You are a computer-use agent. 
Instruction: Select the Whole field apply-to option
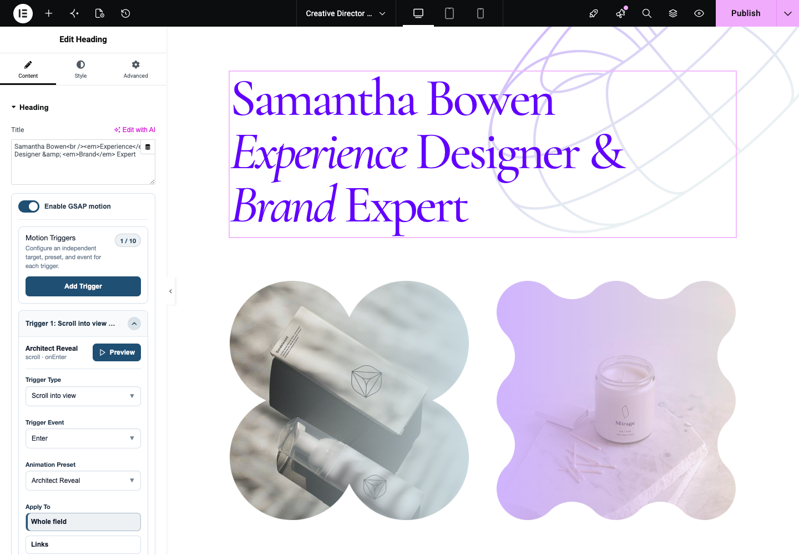[83, 522]
